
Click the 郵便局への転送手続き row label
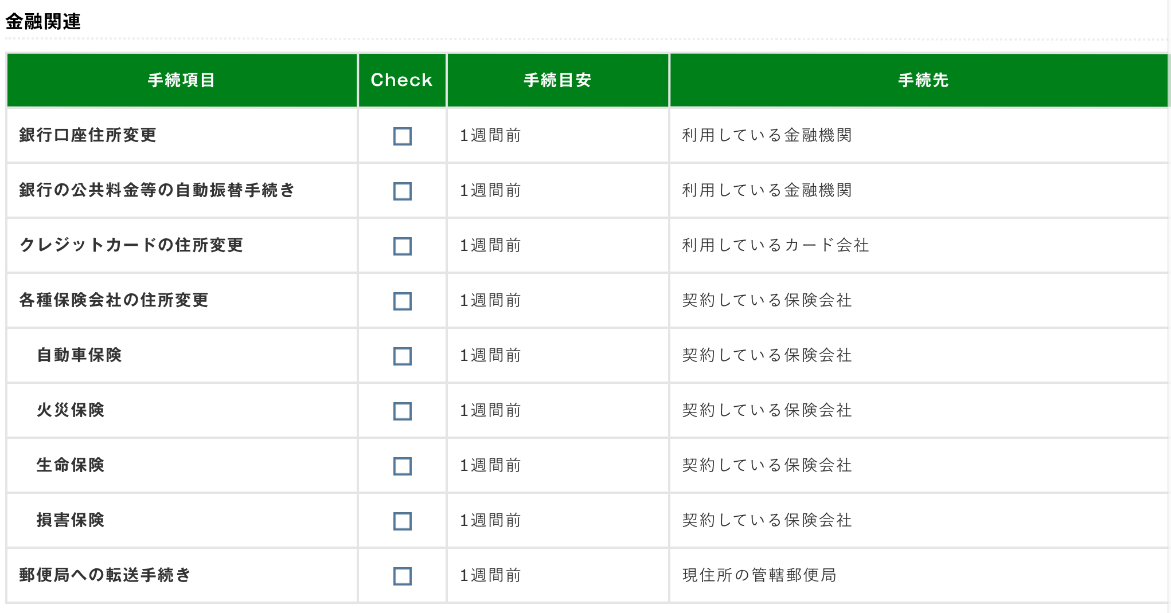click(105, 575)
